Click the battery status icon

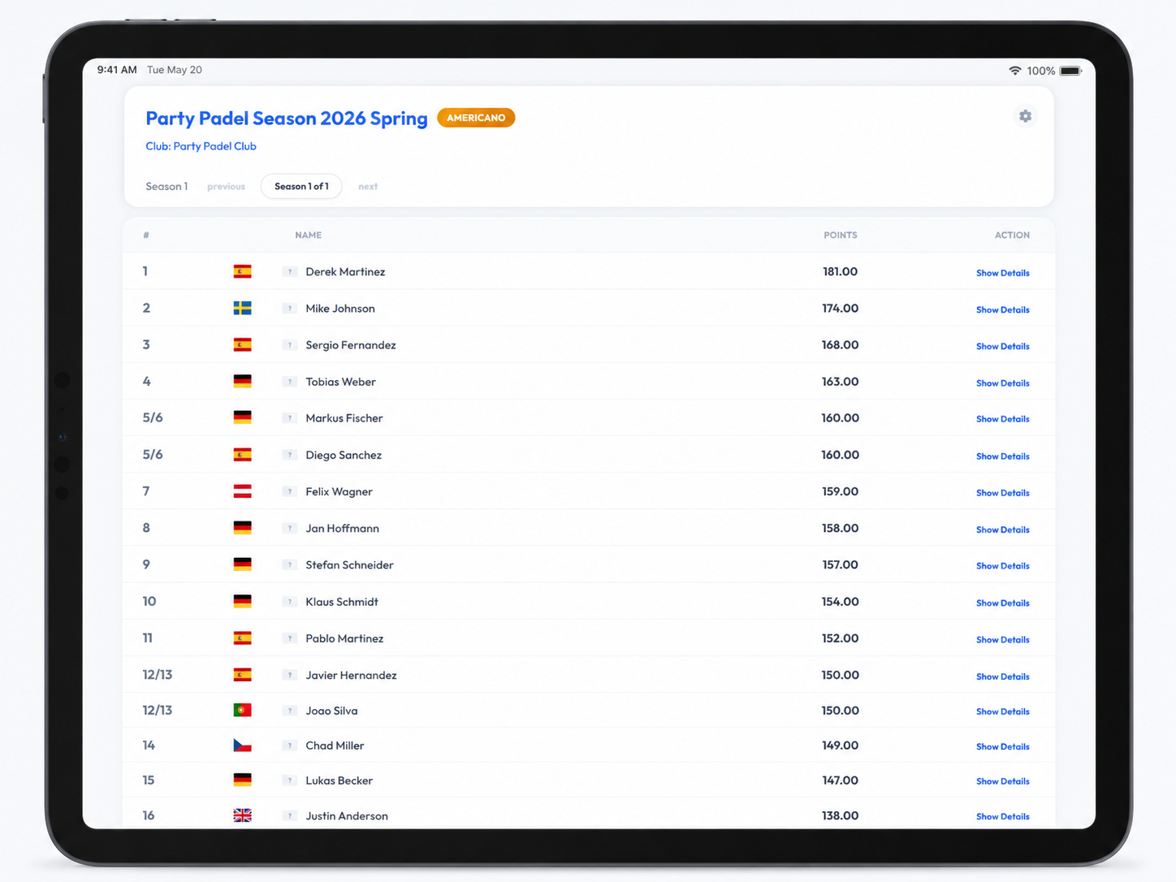tap(1070, 71)
